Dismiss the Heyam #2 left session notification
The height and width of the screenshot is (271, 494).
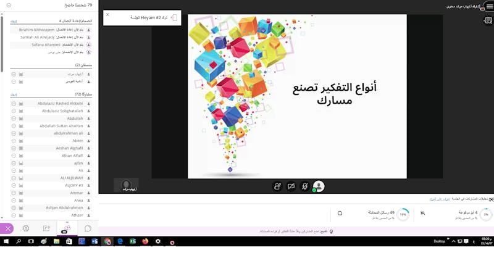pos(107,14)
